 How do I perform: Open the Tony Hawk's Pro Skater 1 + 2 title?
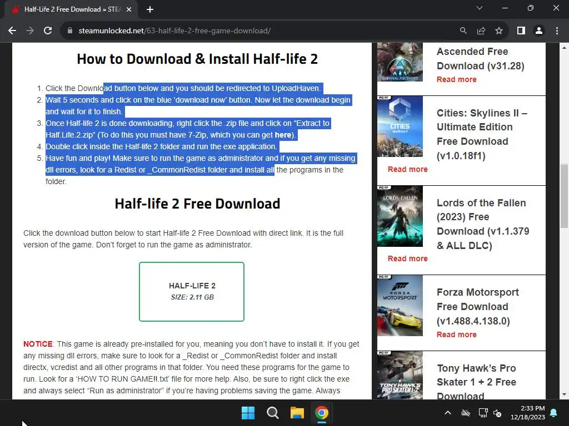(x=476, y=381)
